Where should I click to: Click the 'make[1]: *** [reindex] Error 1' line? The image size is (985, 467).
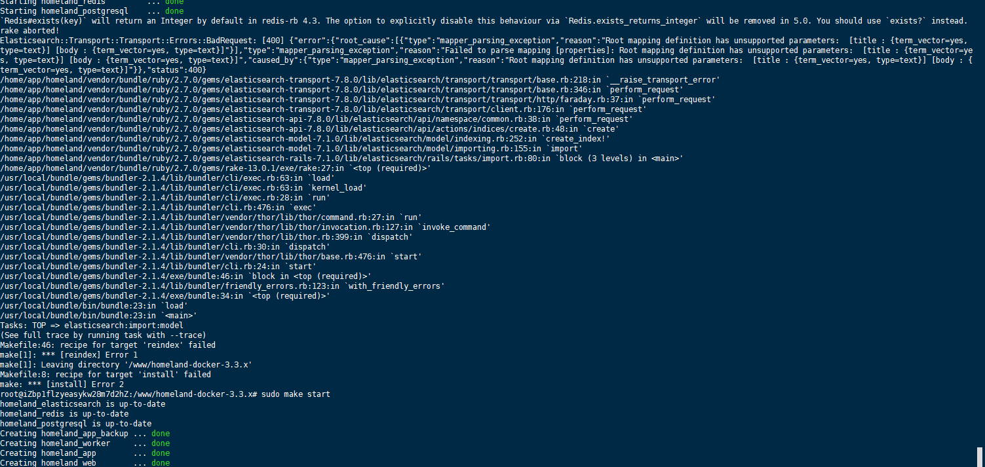pyautogui.click(x=69, y=355)
